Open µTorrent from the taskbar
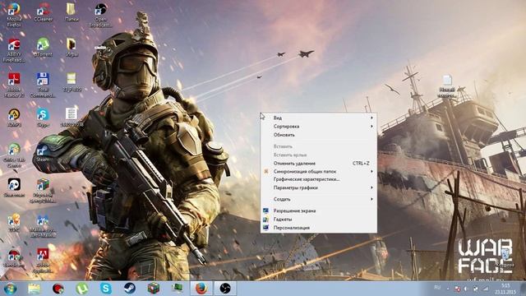This screenshot has height=296, width=526. 82,289
